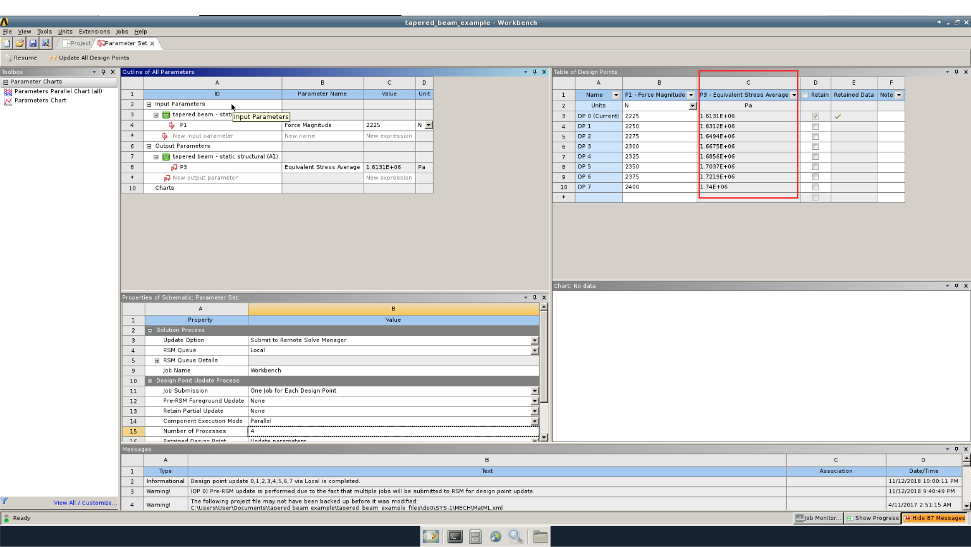This screenshot has width=971, height=547.
Task: Toggle the Retain header checkbox
Action: coord(805,95)
